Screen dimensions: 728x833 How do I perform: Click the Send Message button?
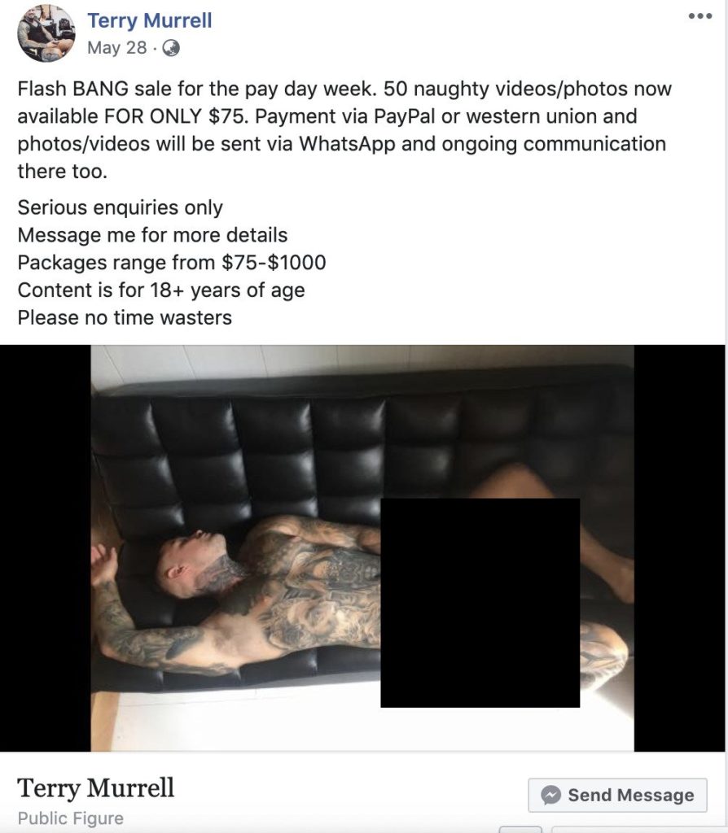click(617, 796)
